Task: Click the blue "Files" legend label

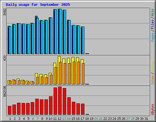Action: (x=152, y=24)
